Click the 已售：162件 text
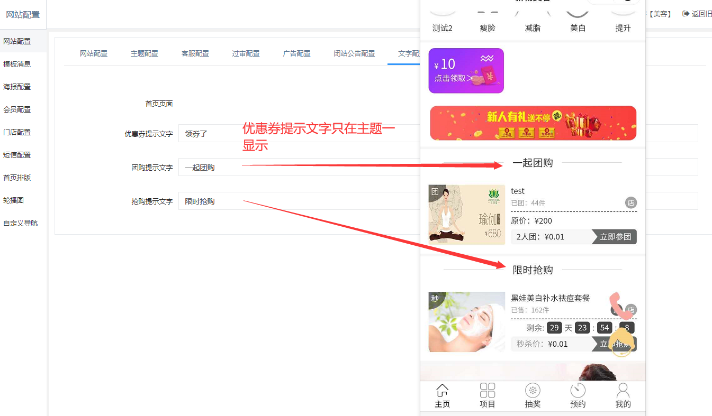This screenshot has width=712, height=416. tap(530, 310)
